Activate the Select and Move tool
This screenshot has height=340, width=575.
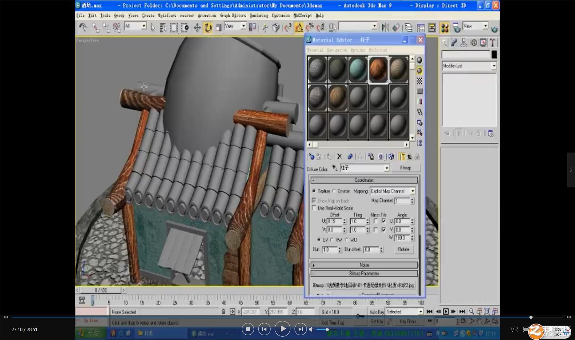(197, 27)
